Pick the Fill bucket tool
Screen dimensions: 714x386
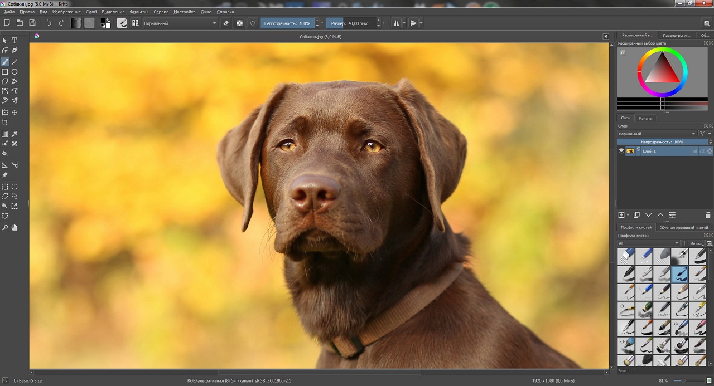[x=5, y=153]
